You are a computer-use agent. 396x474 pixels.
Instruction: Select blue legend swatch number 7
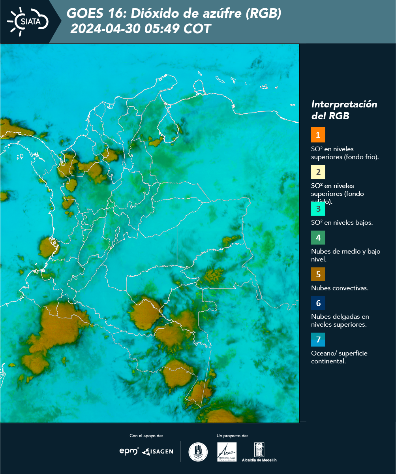[318, 340]
